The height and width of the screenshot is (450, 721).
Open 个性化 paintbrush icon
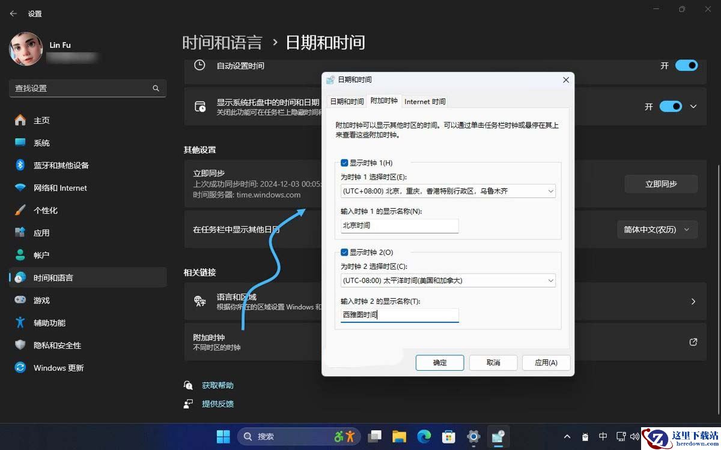tap(20, 211)
